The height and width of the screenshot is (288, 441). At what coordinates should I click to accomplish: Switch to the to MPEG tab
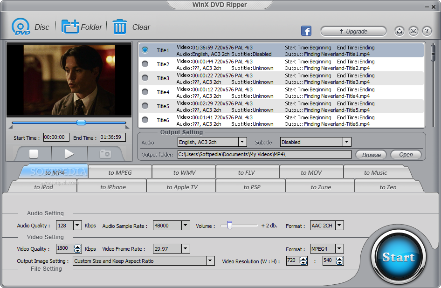coord(120,172)
